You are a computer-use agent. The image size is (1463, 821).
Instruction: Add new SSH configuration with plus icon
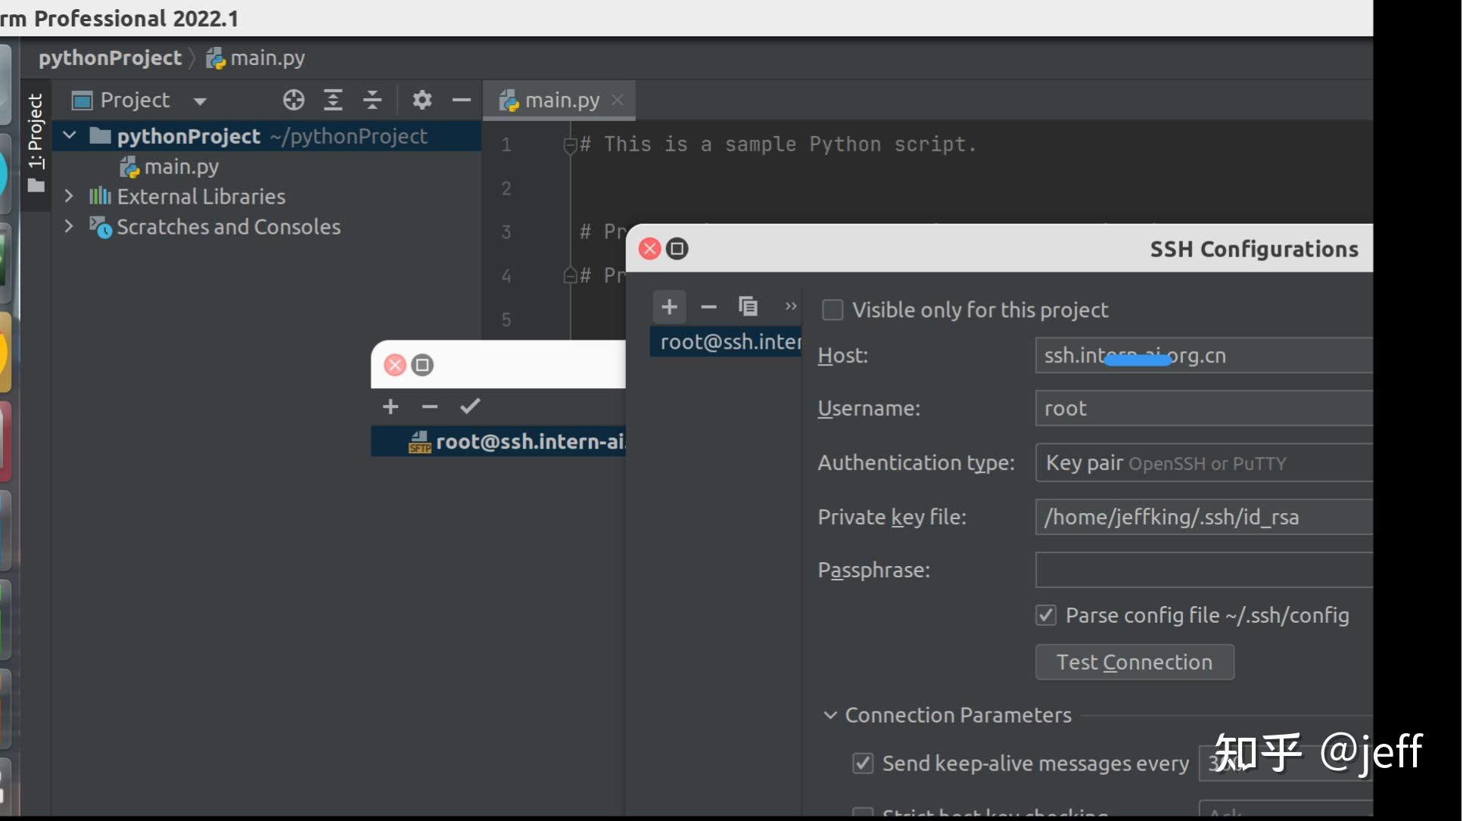click(669, 306)
